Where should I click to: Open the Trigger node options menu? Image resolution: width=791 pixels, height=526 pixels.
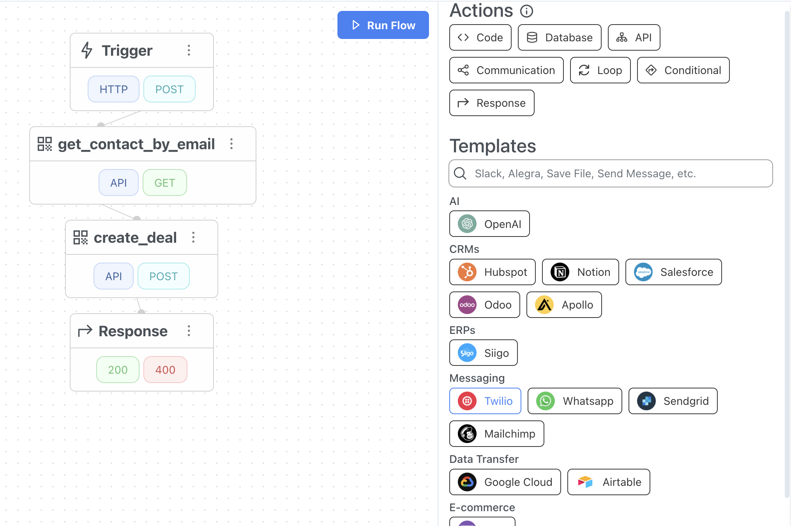pyautogui.click(x=189, y=50)
